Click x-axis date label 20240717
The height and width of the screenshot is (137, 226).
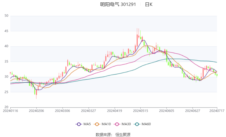point(217,111)
